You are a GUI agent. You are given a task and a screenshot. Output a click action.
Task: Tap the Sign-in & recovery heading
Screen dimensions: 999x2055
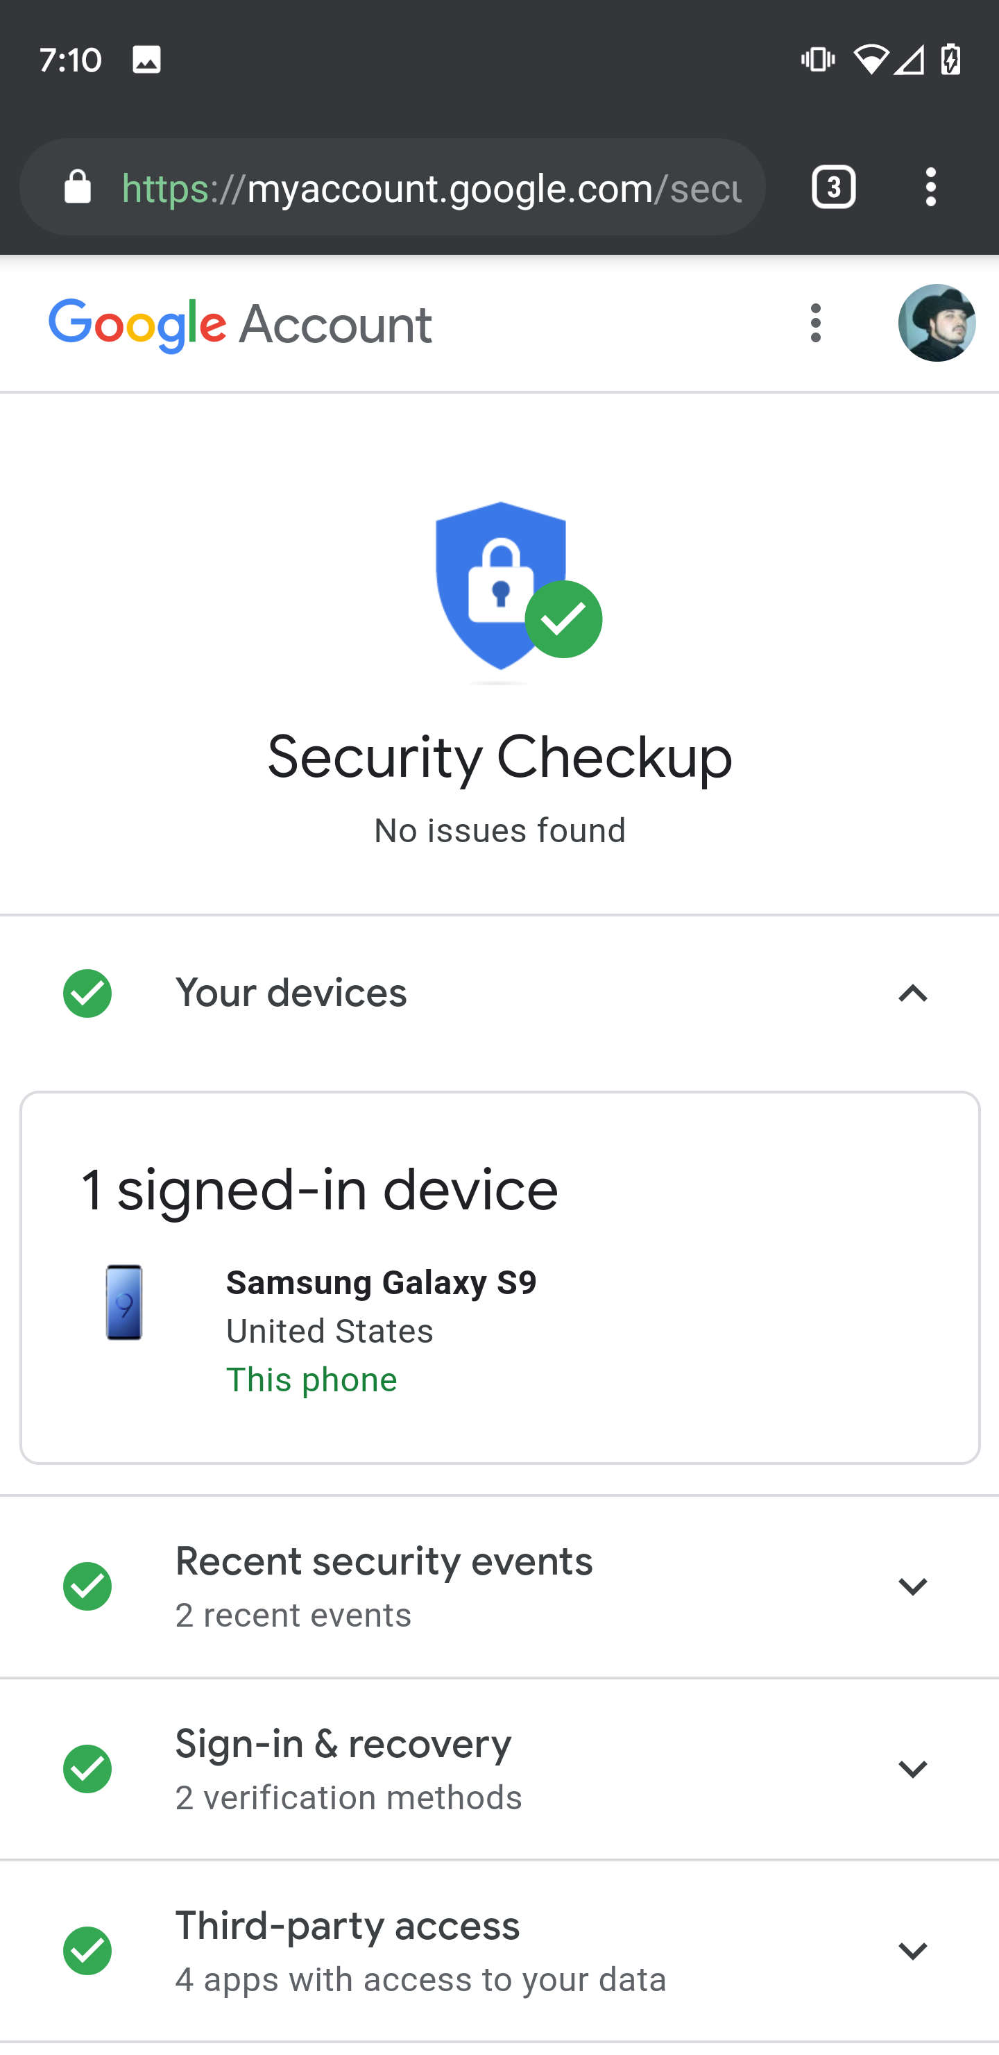click(343, 1744)
